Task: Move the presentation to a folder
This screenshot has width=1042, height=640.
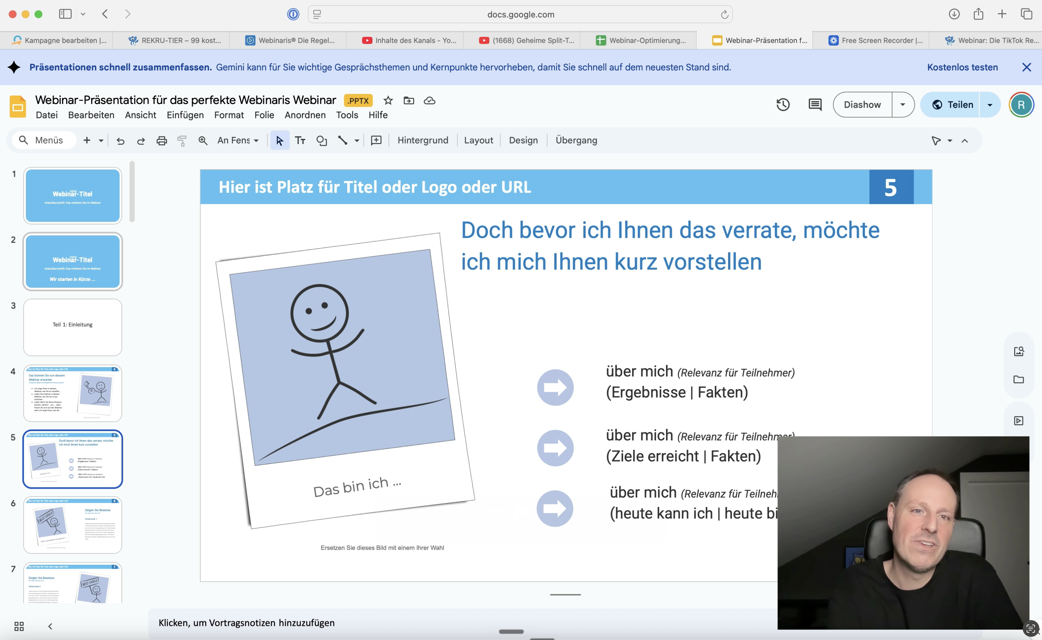Action: (408, 100)
